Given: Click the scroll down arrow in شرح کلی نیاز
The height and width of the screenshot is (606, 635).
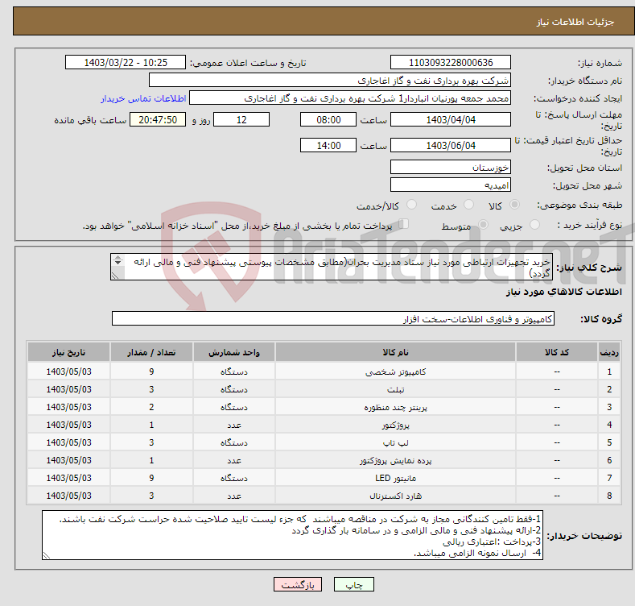Looking at the screenshot, I should click(x=118, y=263).
